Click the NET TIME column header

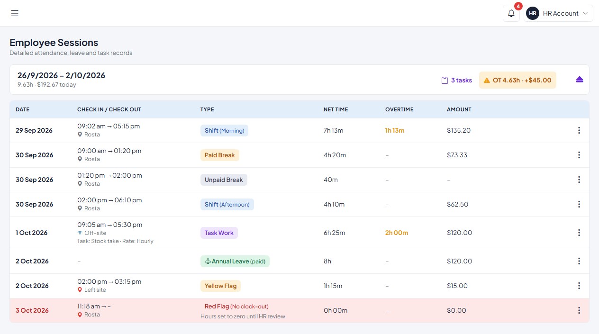(x=336, y=109)
